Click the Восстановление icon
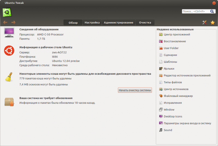Screen dimensions: 218x146 point(161,41)
